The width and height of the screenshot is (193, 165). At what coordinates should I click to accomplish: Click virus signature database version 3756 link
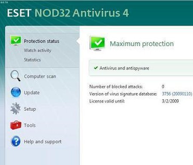(177, 94)
